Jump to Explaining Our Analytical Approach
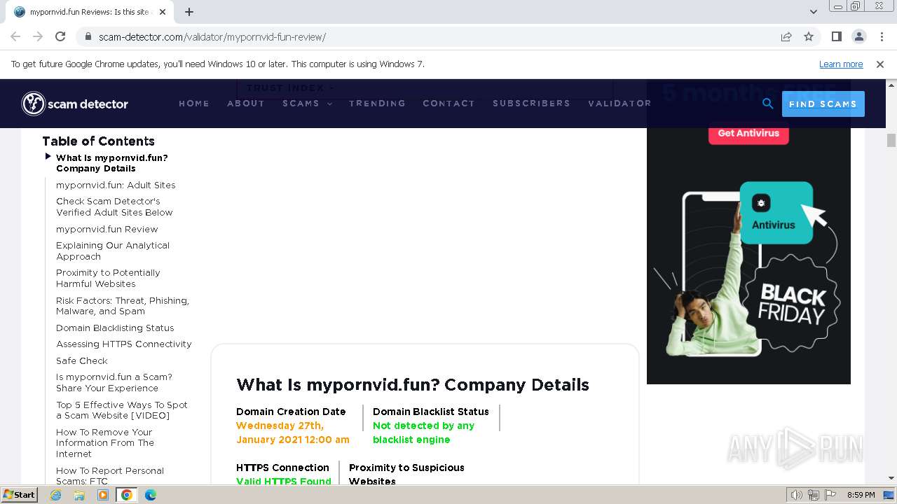This screenshot has height=504, width=897. click(113, 251)
